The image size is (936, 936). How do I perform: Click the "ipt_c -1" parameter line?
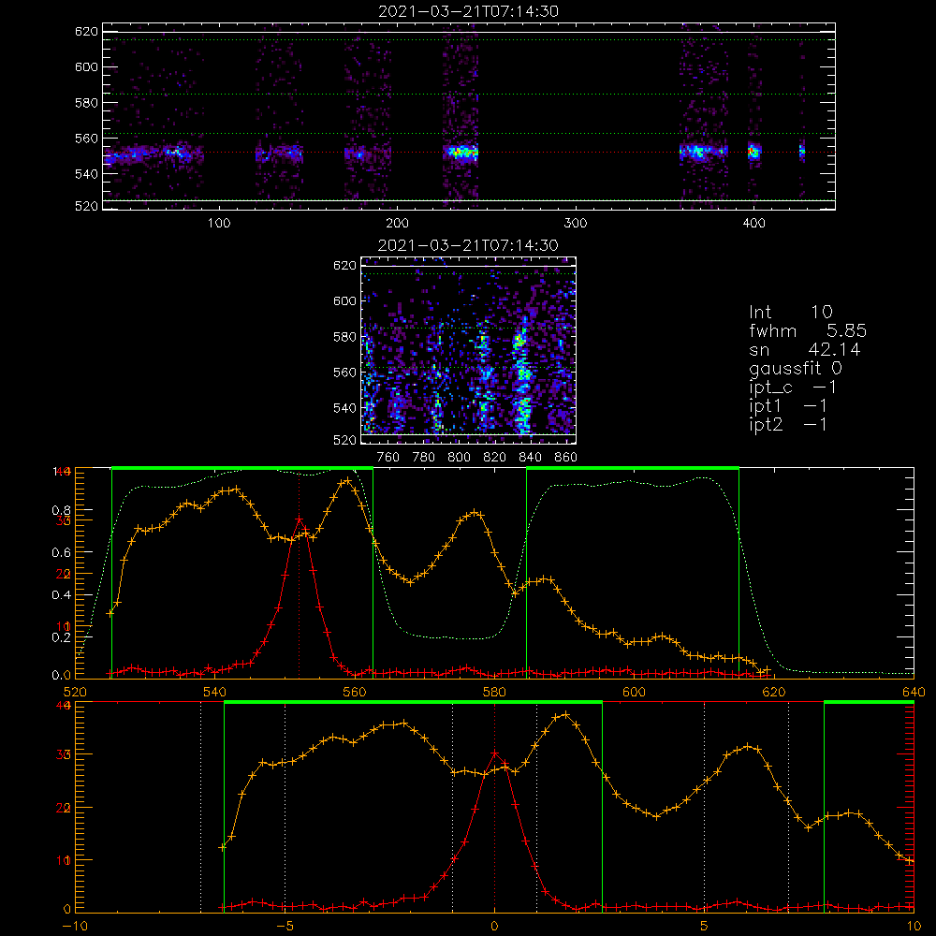pyautogui.click(x=794, y=388)
